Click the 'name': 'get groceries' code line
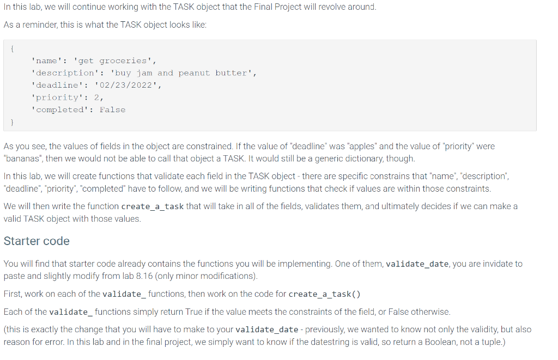558x360 pixels. [x=94, y=61]
